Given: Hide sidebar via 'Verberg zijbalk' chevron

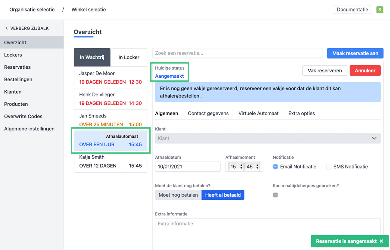Looking at the screenshot, I should click(x=7, y=28).
